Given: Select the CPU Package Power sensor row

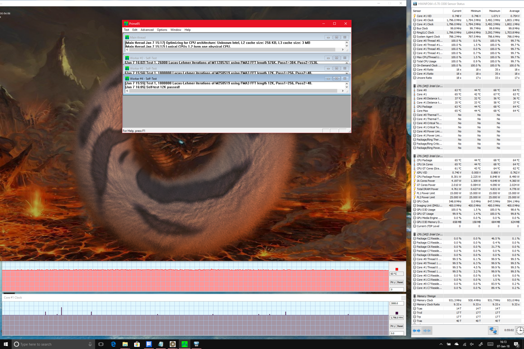Looking at the screenshot, I should click(x=467, y=177).
